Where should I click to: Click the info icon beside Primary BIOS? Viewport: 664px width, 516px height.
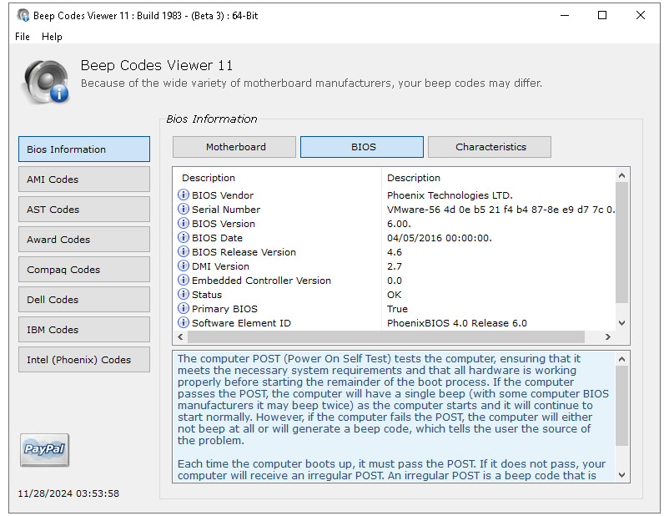pyautogui.click(x=183, y=309)
